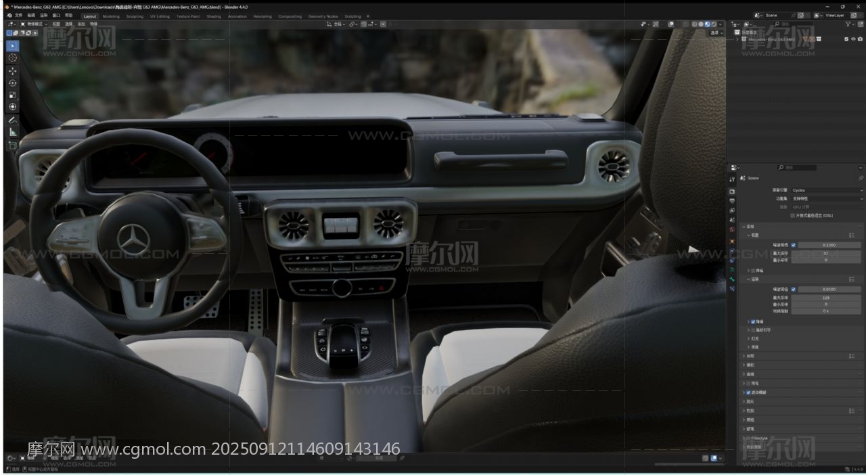Select the Rotate tool

tap(13, 83)
